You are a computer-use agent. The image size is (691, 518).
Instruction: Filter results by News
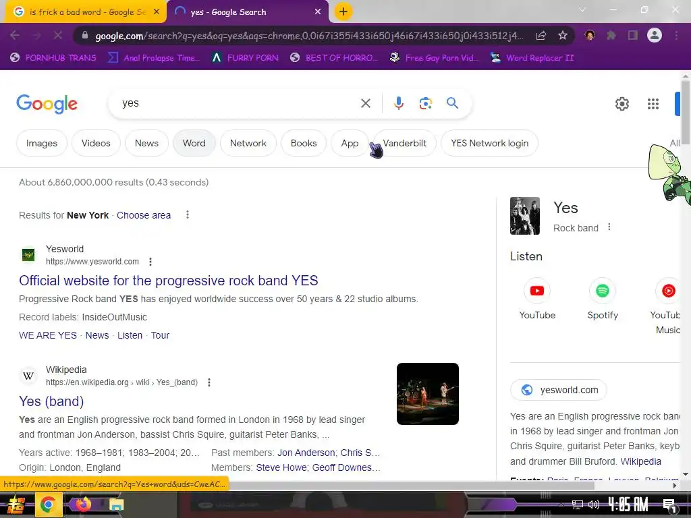(x=146, y=143)
